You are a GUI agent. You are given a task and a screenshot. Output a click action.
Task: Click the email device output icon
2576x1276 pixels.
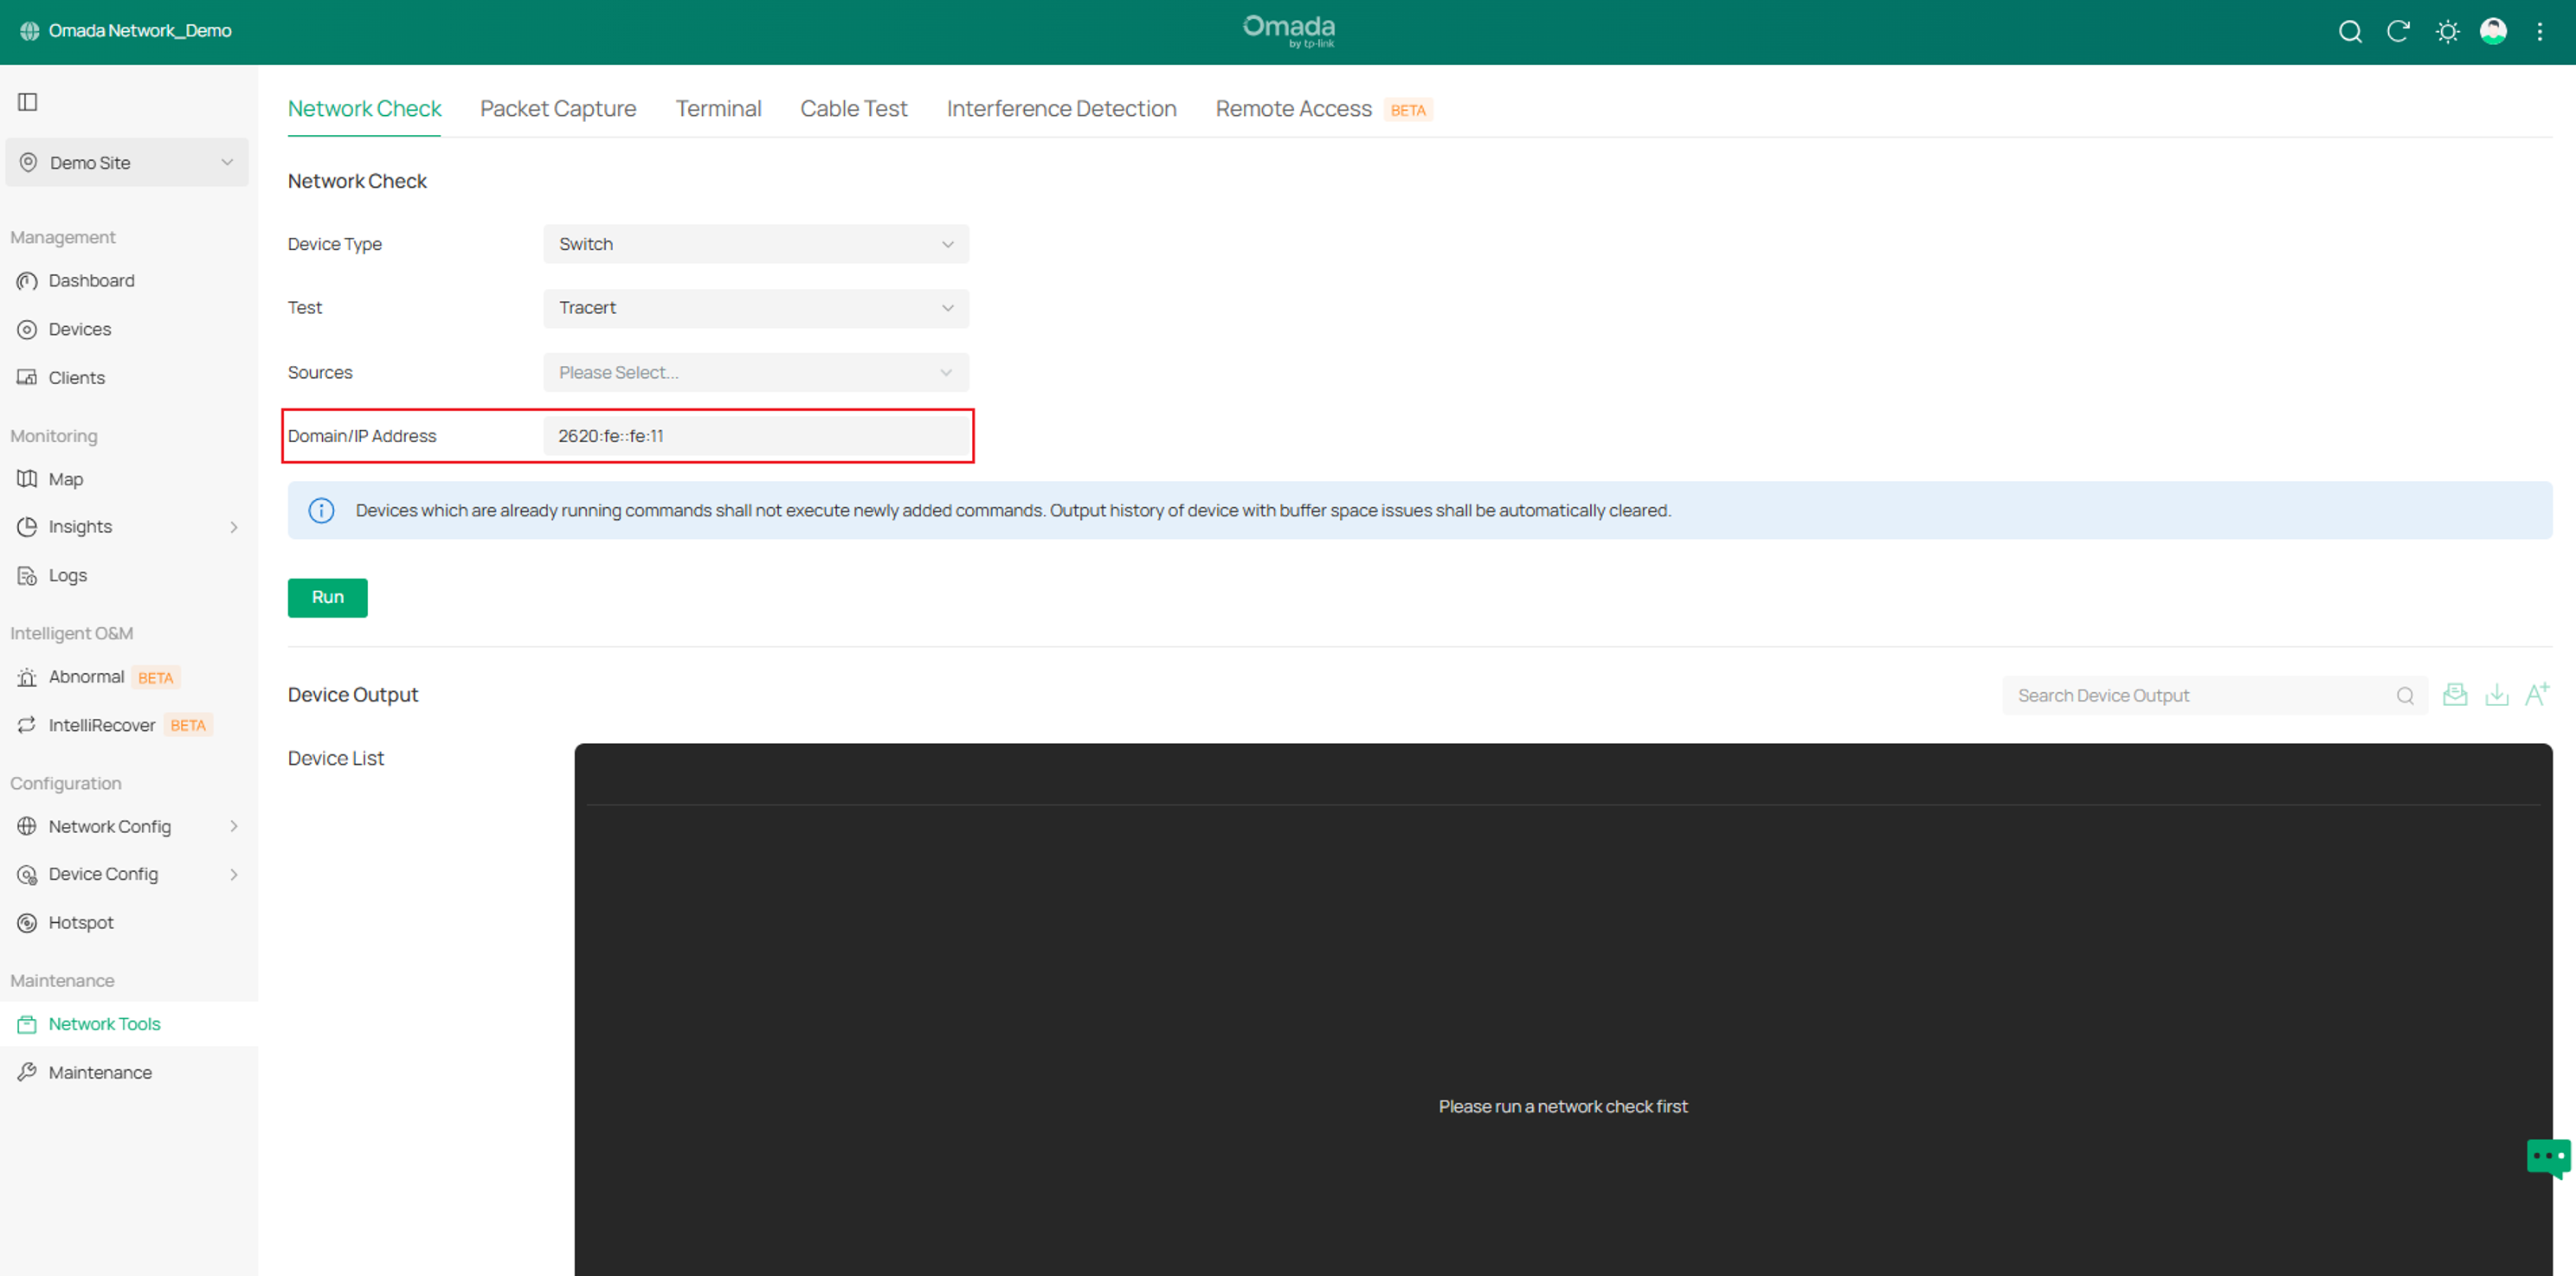(2455, 695)
